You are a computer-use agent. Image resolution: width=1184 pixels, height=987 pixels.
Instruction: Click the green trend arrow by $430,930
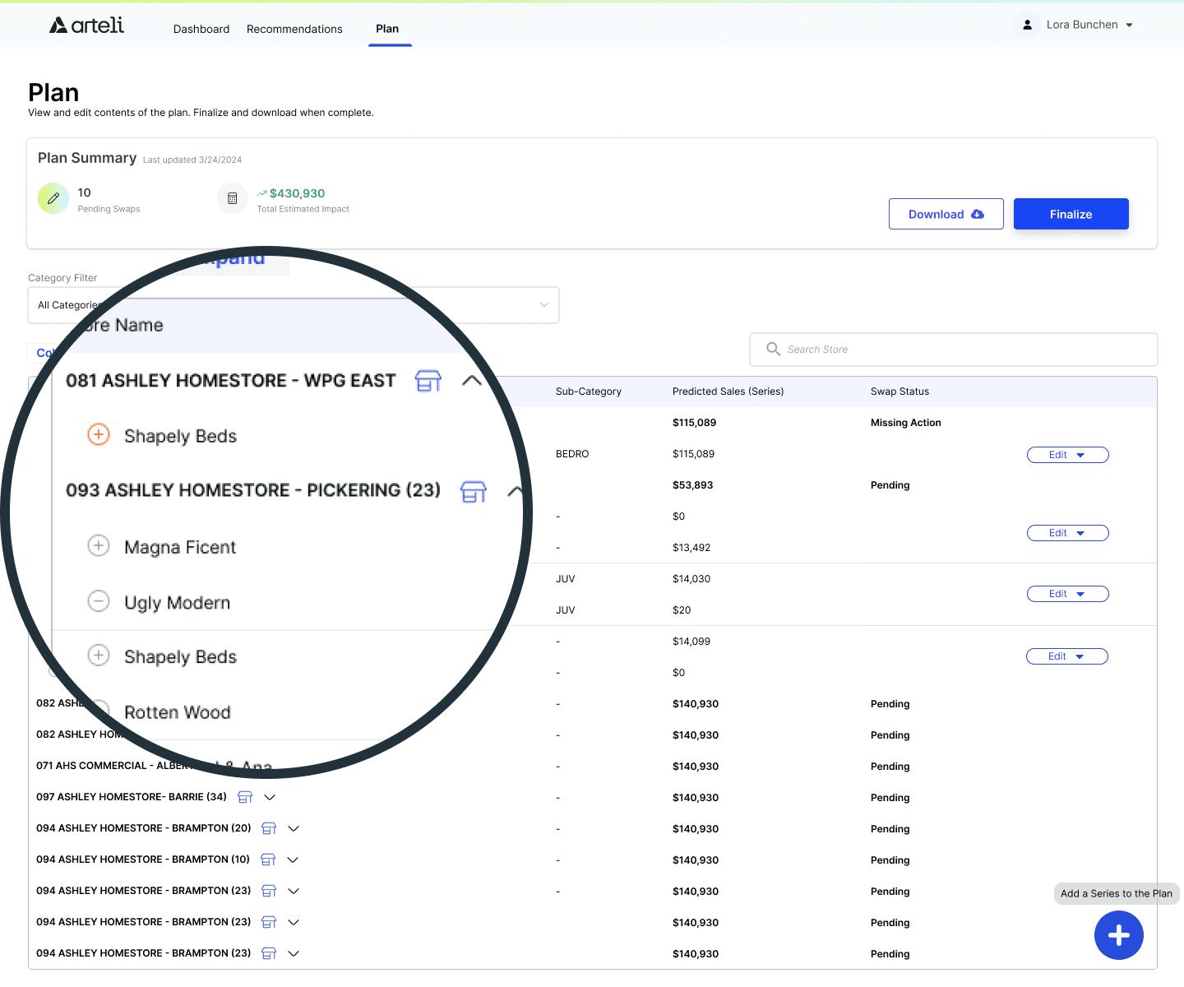[x=261, y=193]
